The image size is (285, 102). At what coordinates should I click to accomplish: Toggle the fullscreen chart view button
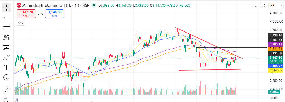click(x=263, y=6)
